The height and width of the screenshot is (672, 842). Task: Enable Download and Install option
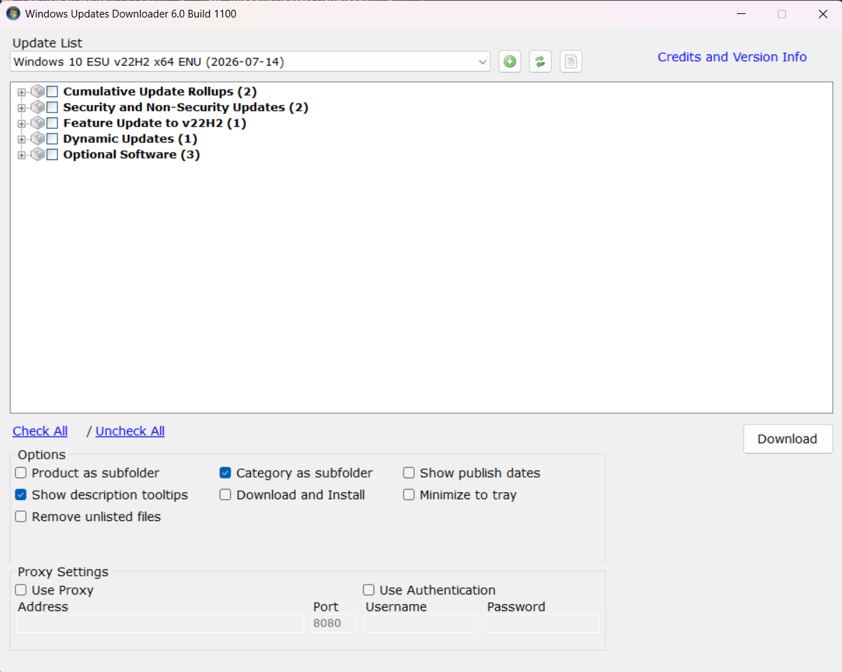coord(225,494)
